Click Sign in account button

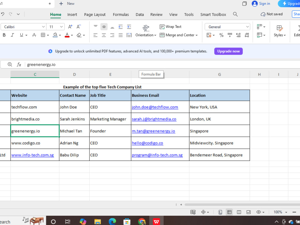point(261,4)
